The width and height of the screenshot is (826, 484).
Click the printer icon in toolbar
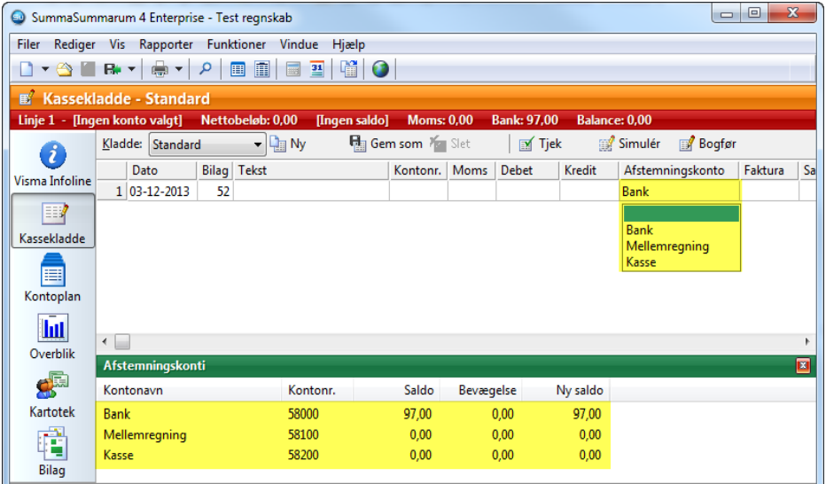pyautogui.click(x=160, y=69)
